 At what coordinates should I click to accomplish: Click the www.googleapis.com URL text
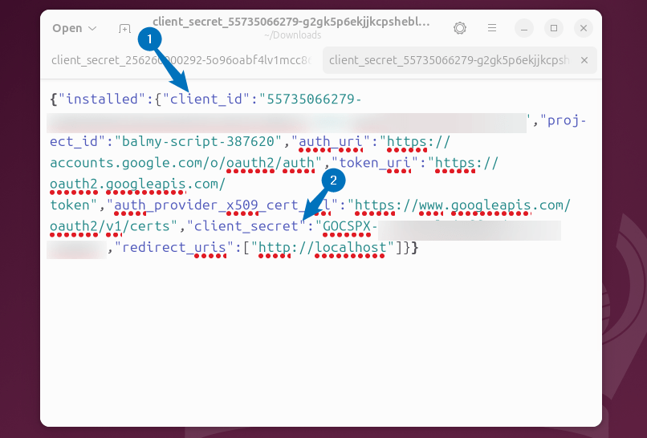click(494, 205)
